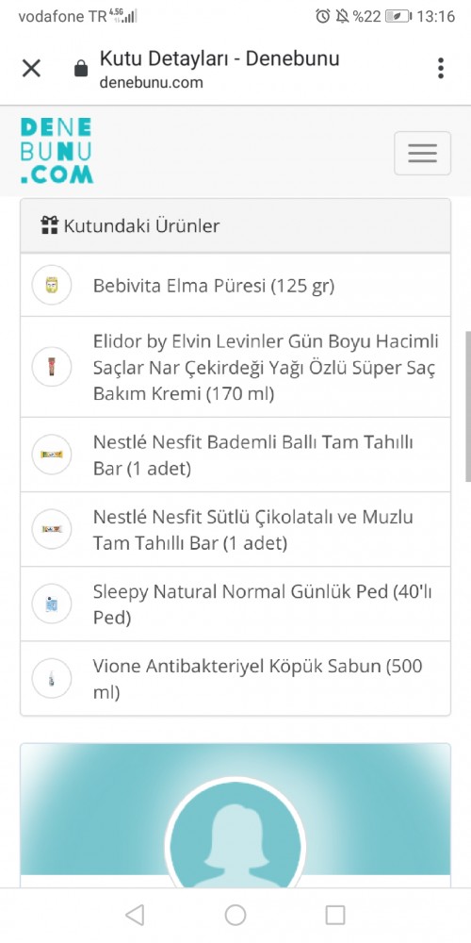Tap the Elidor hair cream product icon

click(52, 366)
